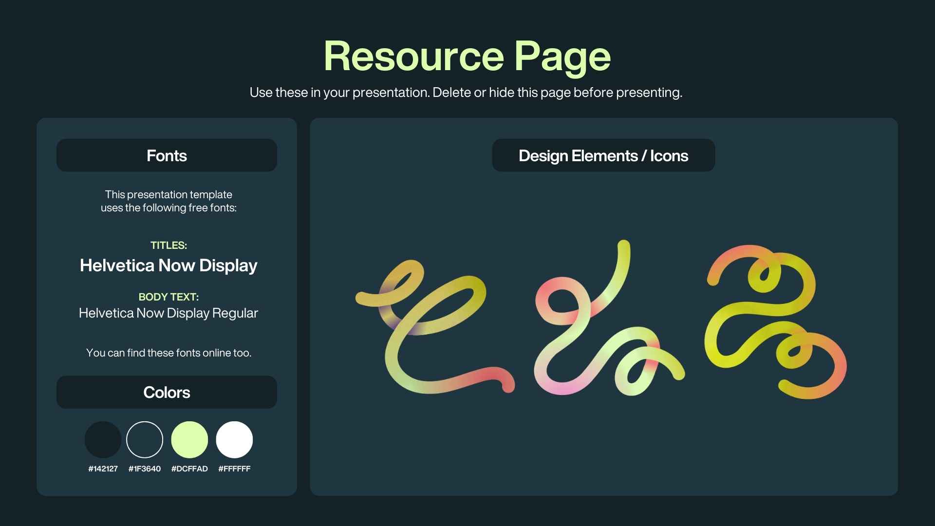Click 'You can find these fonts online too'
This screenshot has width=935, height=526.
click(x=168, y=353)
